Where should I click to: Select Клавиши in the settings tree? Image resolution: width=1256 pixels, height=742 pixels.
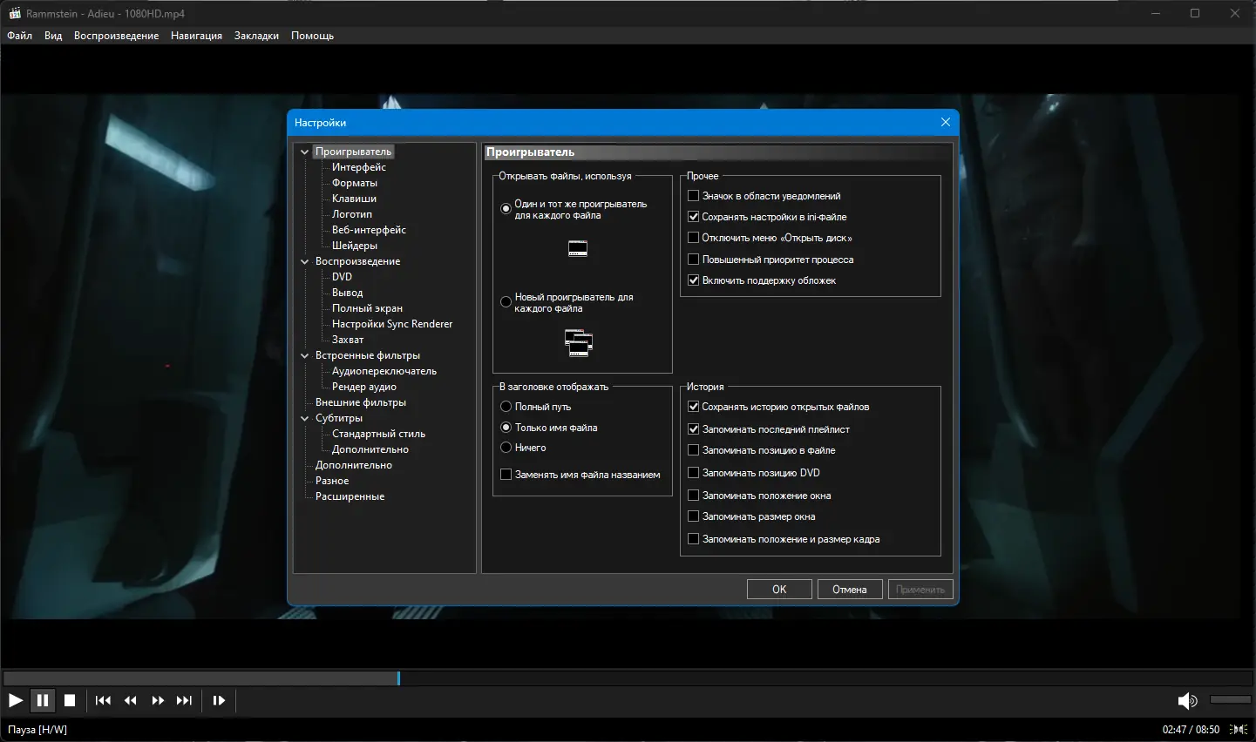(x=354, y=199)
